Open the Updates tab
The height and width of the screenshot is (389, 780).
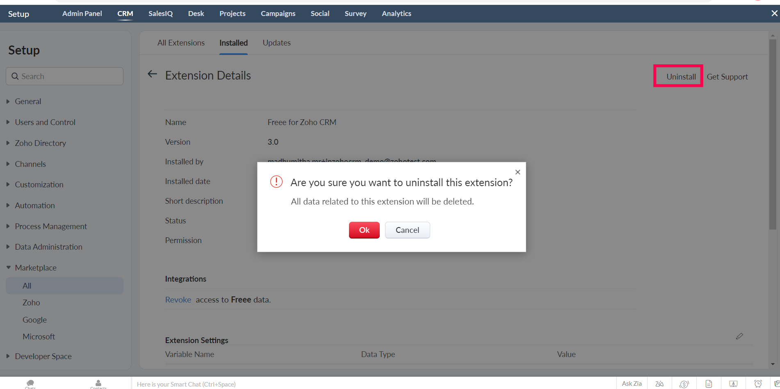click(x=276, y=43)
